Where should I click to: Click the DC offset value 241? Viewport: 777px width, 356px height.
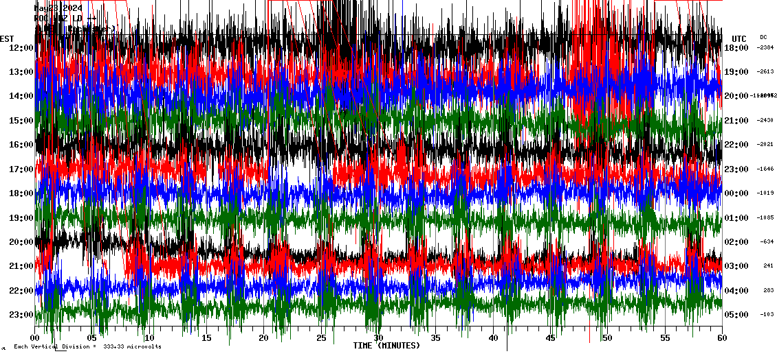click(x=768, y=266)
